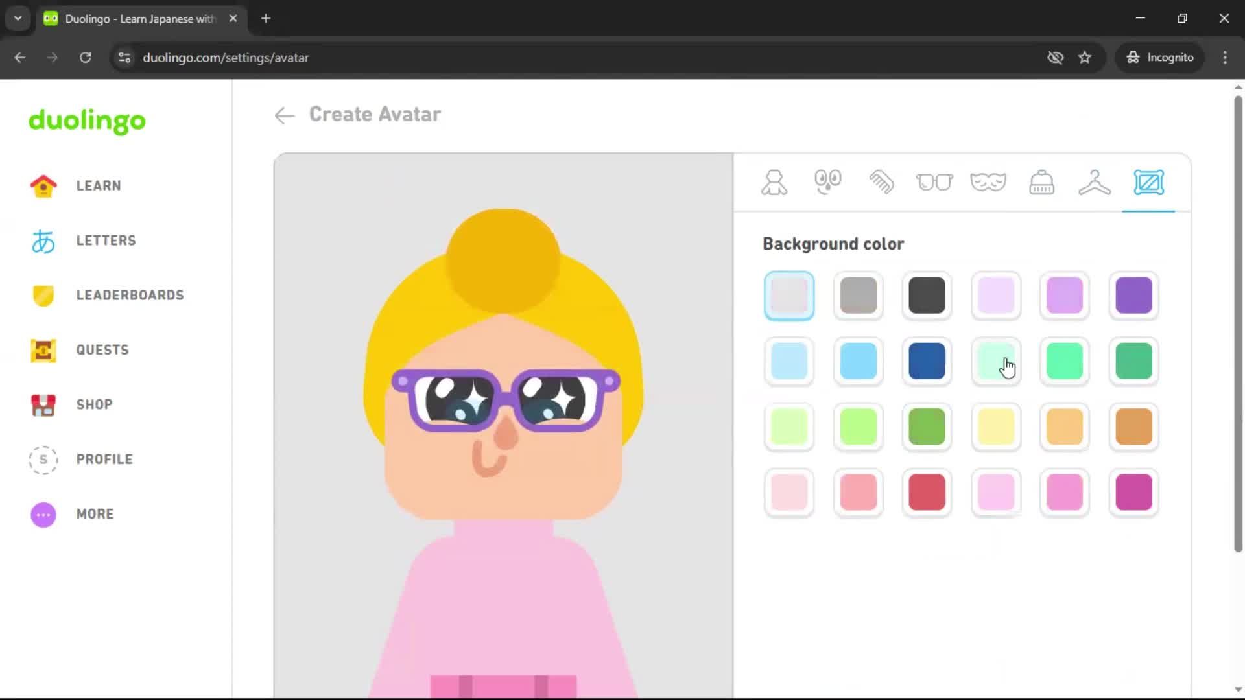Select the glasses category tab

point(934,182)
